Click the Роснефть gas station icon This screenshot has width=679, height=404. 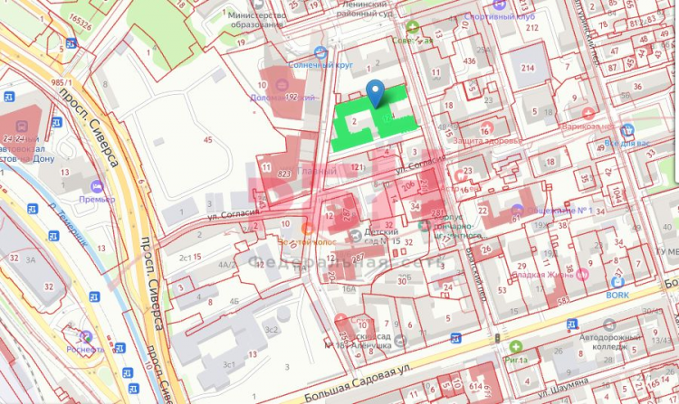[x=88, y=336]
